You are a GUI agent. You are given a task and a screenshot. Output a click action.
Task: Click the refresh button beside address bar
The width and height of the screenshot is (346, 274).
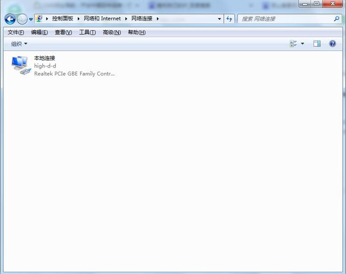(x=229, y=19)
